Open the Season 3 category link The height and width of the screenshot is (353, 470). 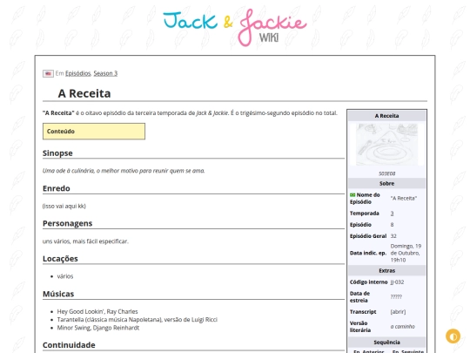(x=105, y=73)
